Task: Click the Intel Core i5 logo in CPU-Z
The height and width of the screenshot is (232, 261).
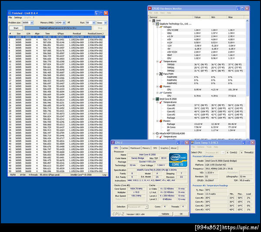Action: pos(178,160)
